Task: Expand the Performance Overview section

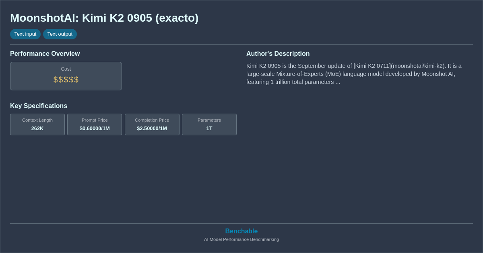Action: tap(45, 53)
